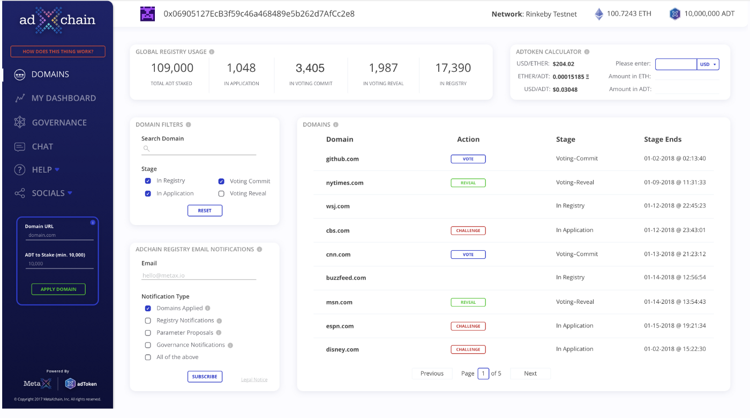Vote on cnn.com
Image resolution: width=750 pixels, height=418 pixels.
coord(468,255)
